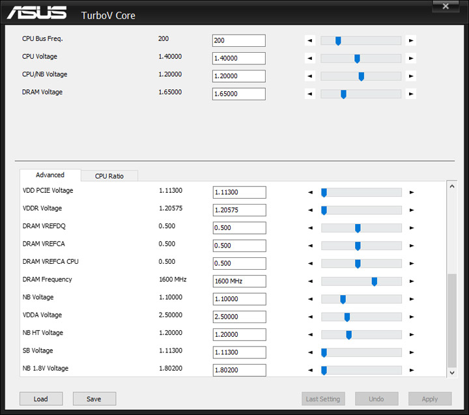469x415 pixels.
Task: Focus the CPU Voltage input field
Action: 238,59
